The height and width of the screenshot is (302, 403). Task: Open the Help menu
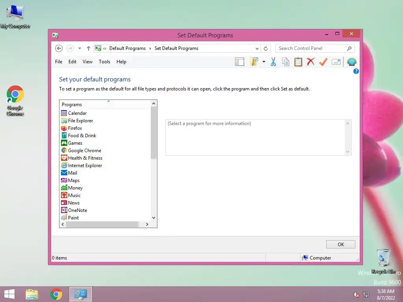click(x=121, y=62)
